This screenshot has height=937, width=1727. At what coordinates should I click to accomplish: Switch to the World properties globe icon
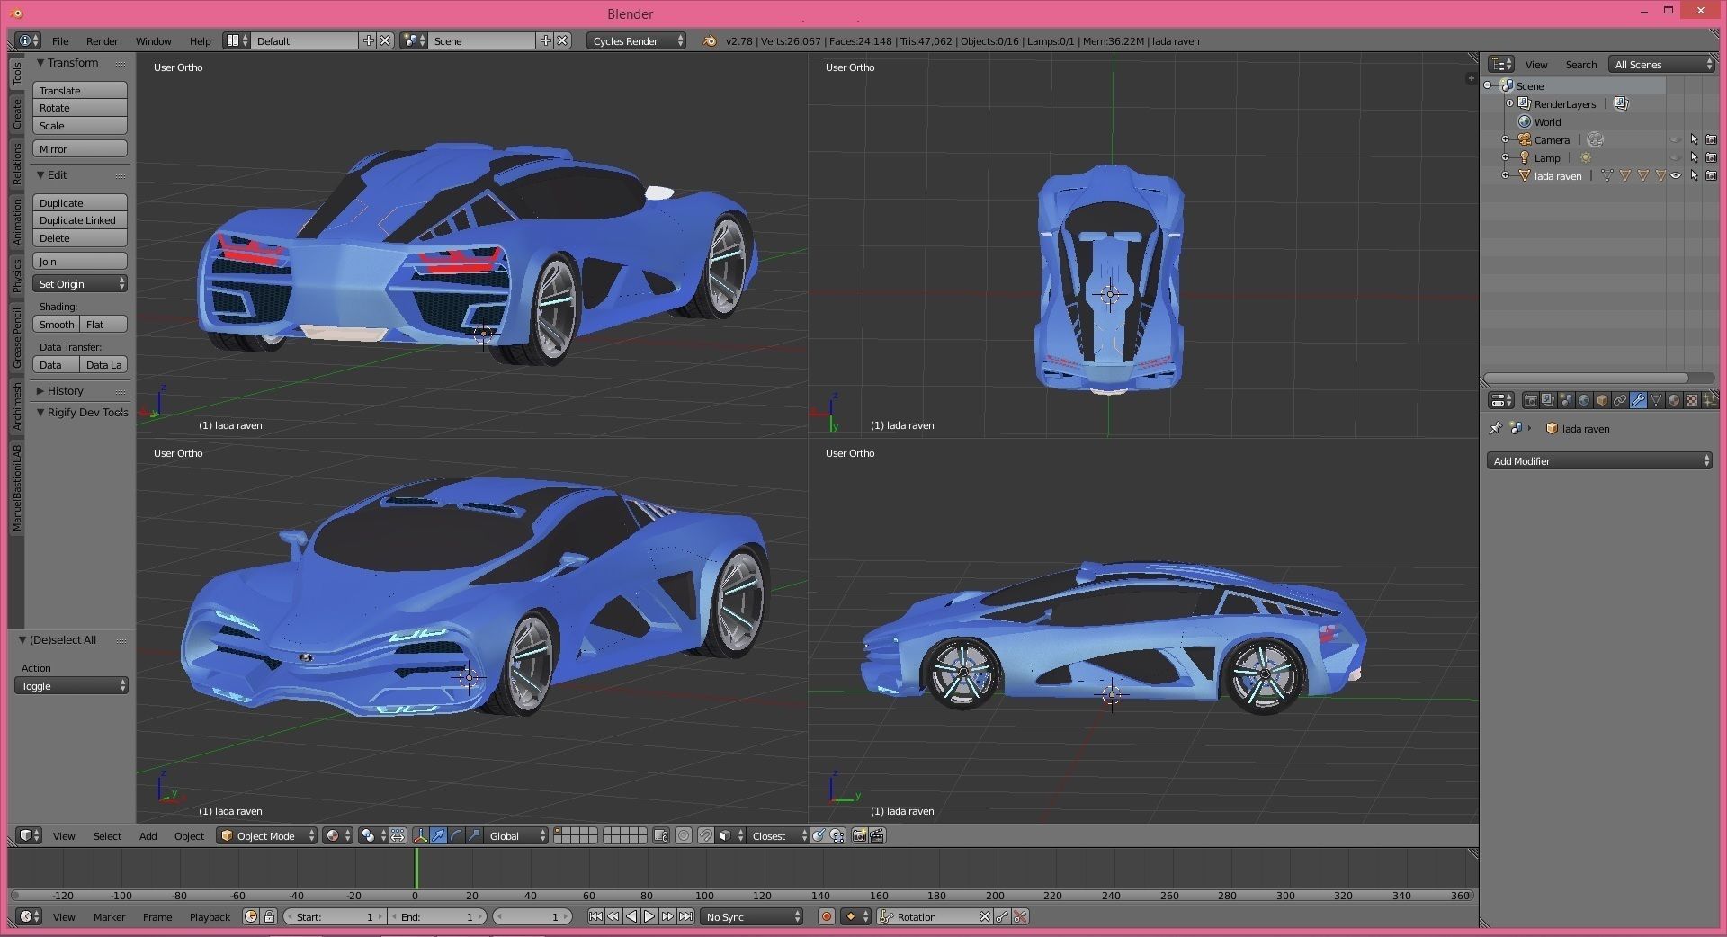1585,401
